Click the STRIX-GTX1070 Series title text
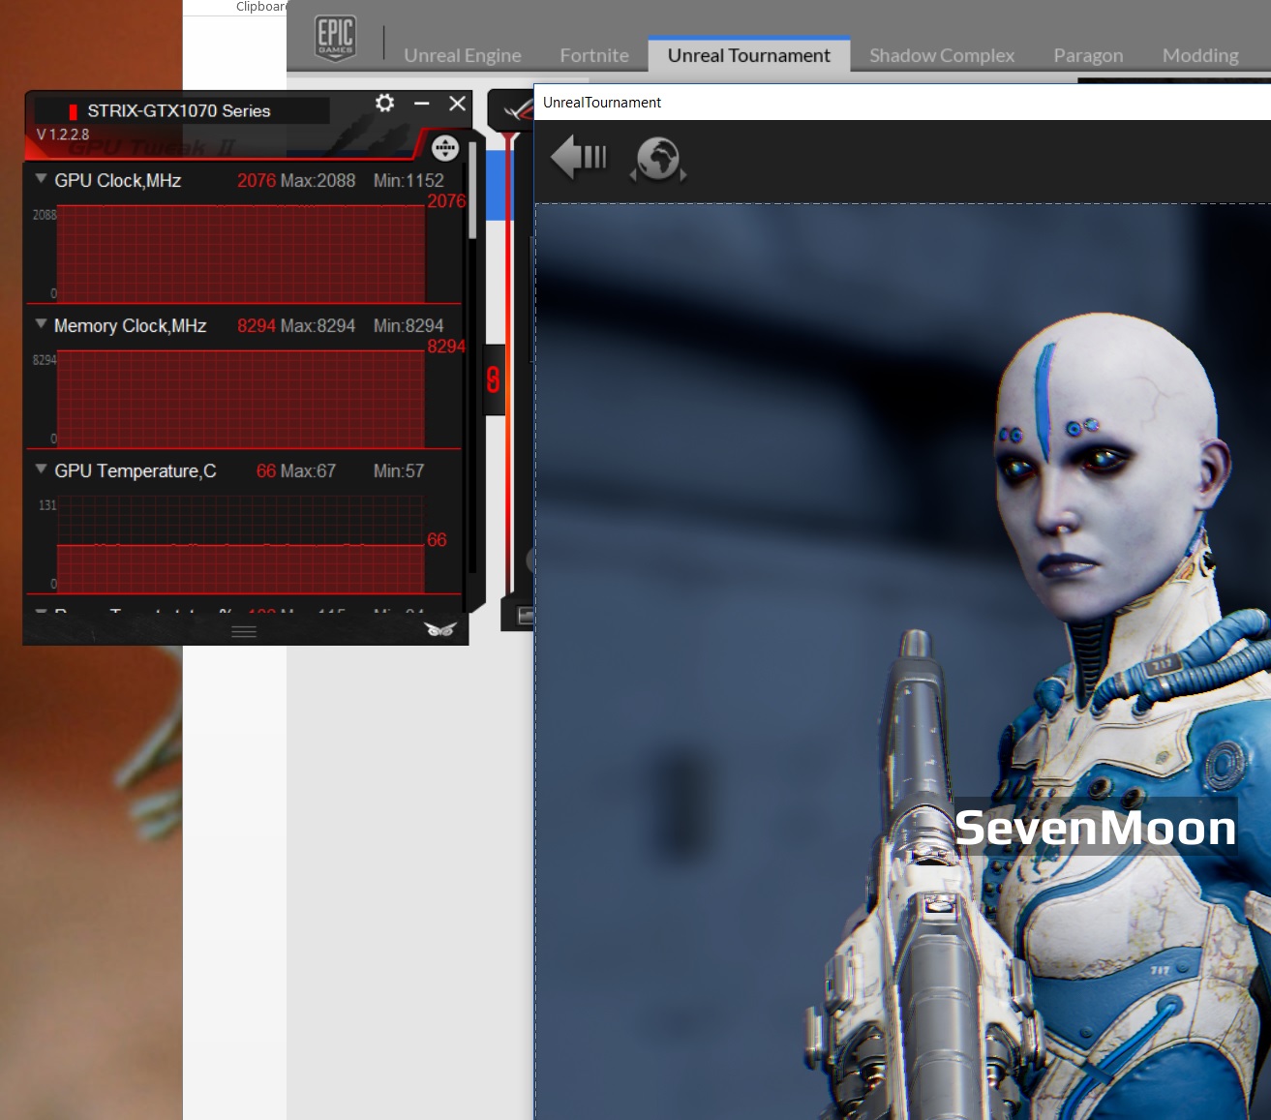The image size is (1271, 1120). (179, 110)
